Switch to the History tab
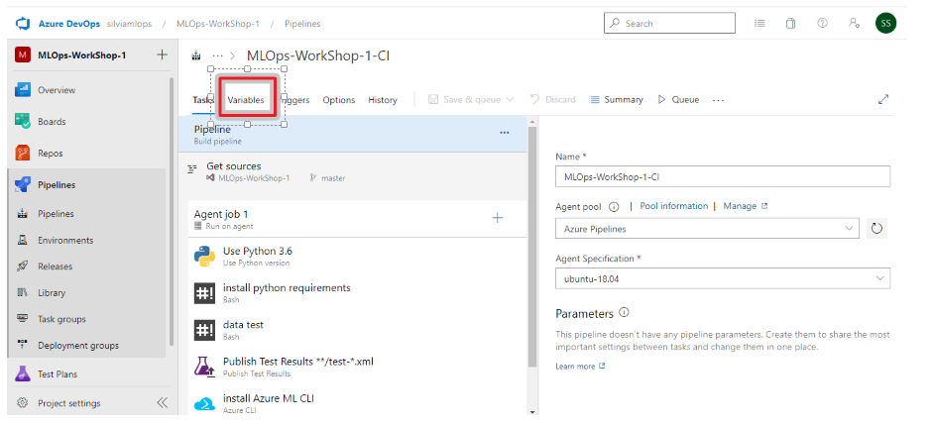 point(383,100)
